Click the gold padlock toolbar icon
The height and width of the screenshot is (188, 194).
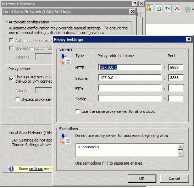pyautogui.click(x=149, y=9)
